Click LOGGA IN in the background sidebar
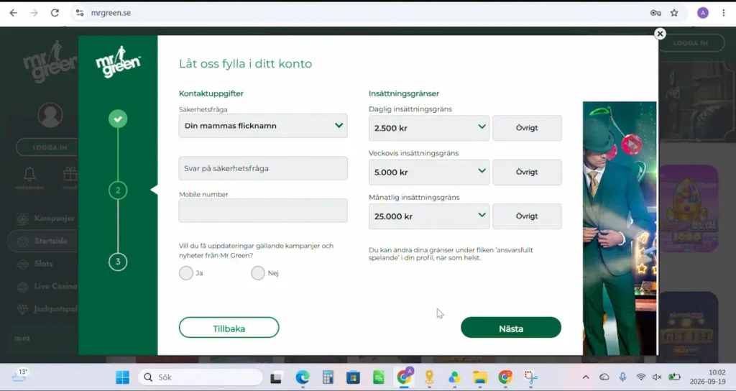 [47, 147]
